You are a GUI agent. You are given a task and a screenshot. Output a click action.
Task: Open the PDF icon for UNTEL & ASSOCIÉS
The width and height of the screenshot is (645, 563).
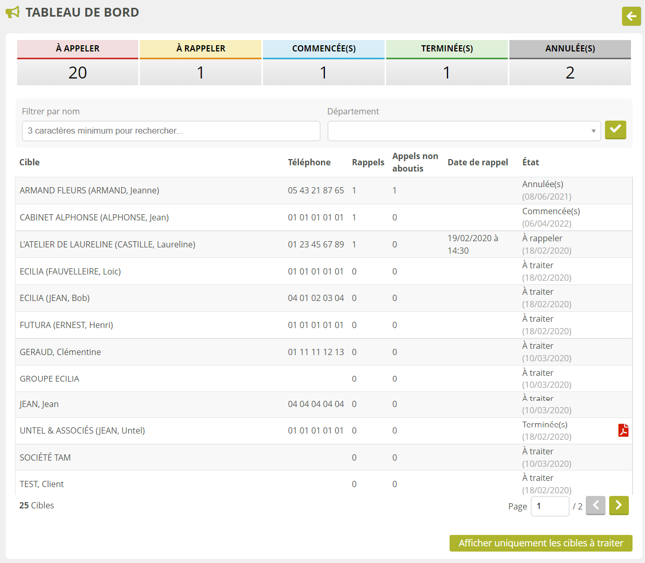point(623,430)
